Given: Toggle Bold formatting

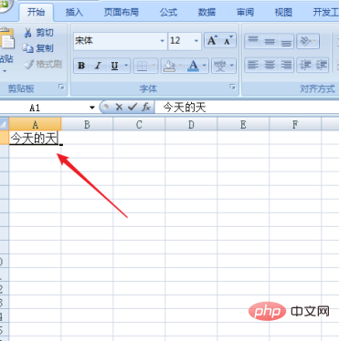Looking at the screenshot, I should coord(81,66).
